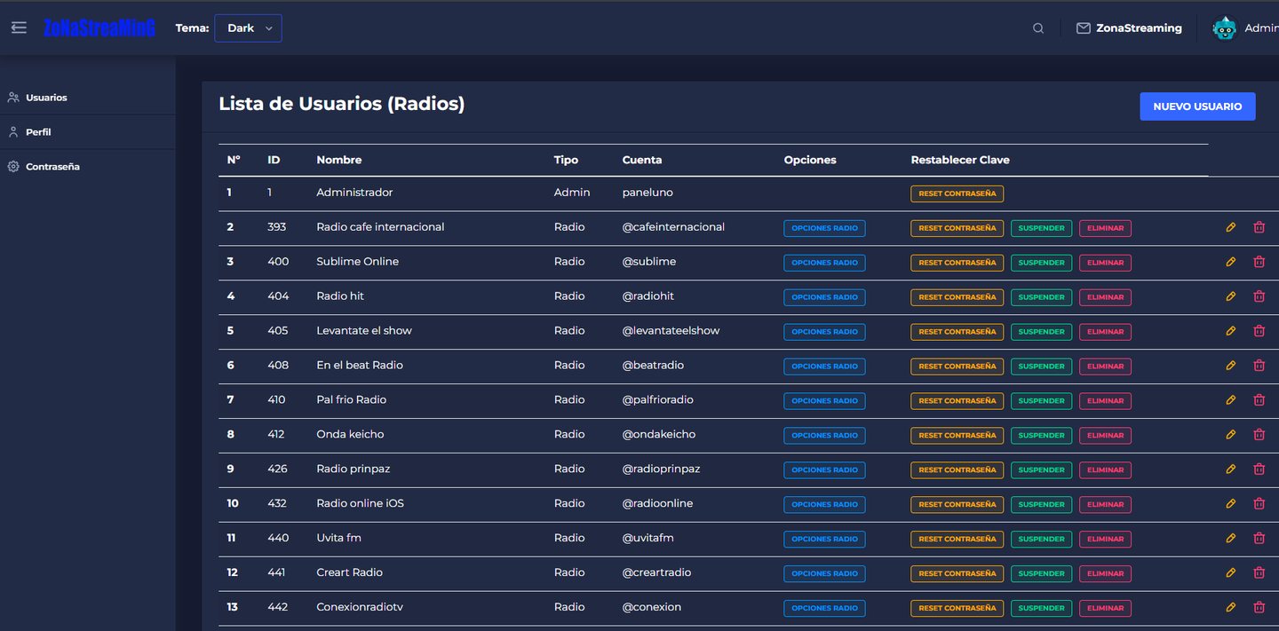
Task: Click the ZonaStreaming label next to the envelope
Action: 1139,28
